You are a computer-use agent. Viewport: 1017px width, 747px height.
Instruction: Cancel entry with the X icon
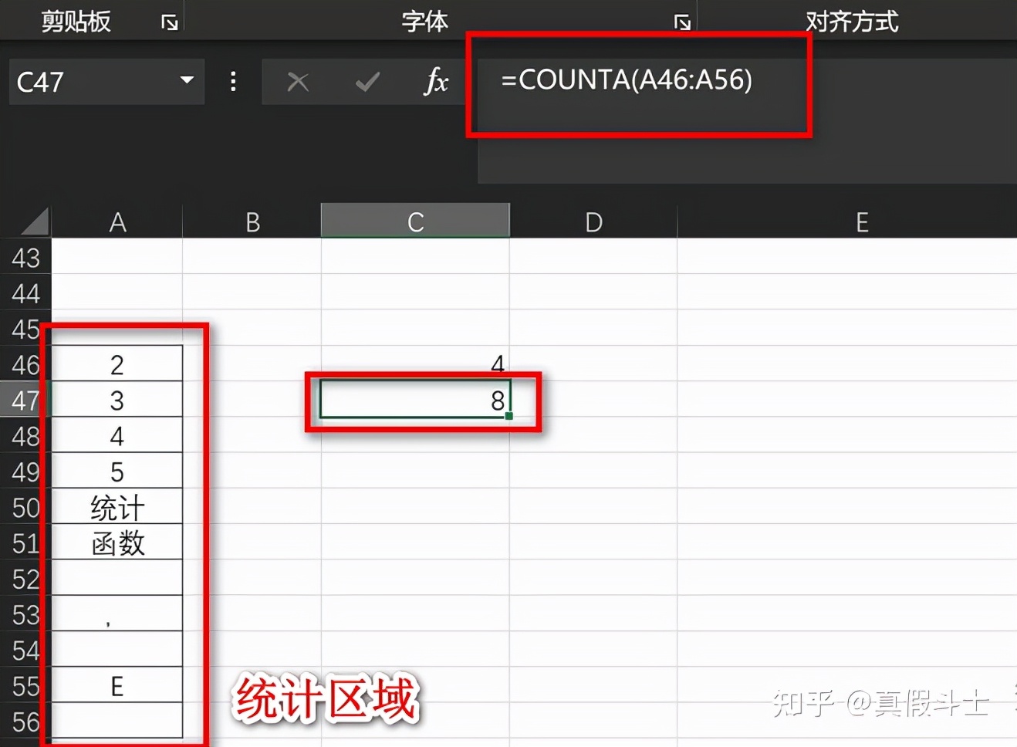click(x=299, y=82)
